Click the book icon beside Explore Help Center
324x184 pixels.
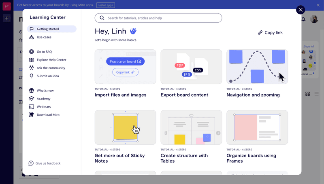pos(32,60)
